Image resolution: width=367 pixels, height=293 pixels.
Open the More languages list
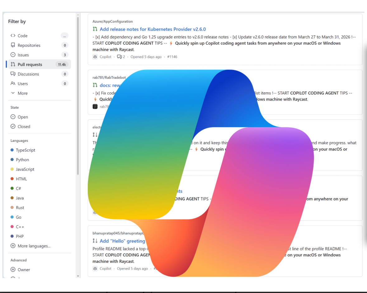pos(31,246)
